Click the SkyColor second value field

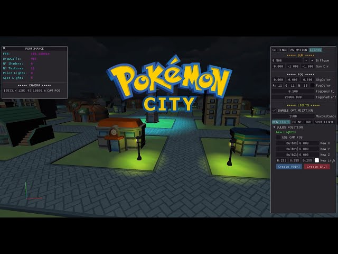(x=293, y=80)
